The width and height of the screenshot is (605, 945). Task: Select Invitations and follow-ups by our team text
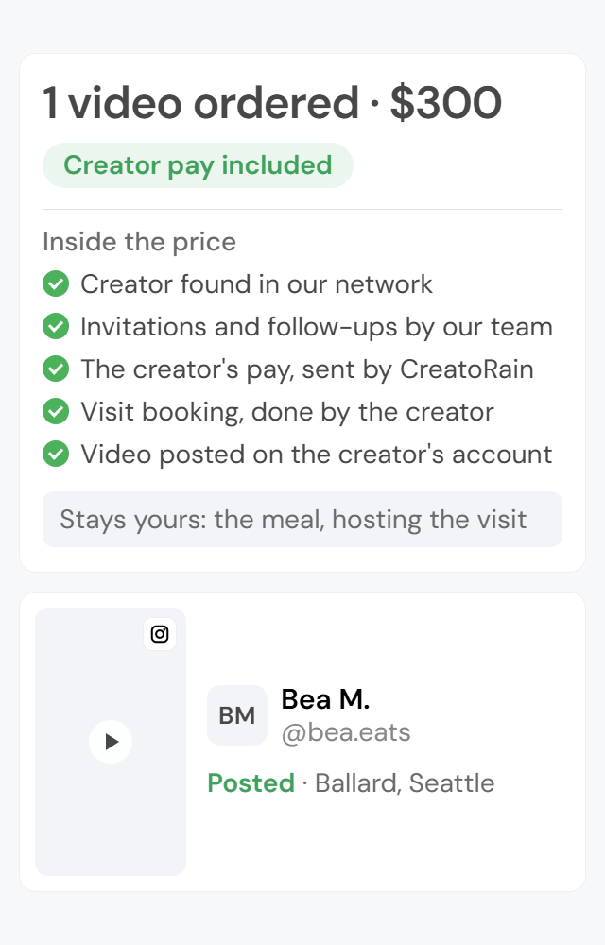[317, 327]
